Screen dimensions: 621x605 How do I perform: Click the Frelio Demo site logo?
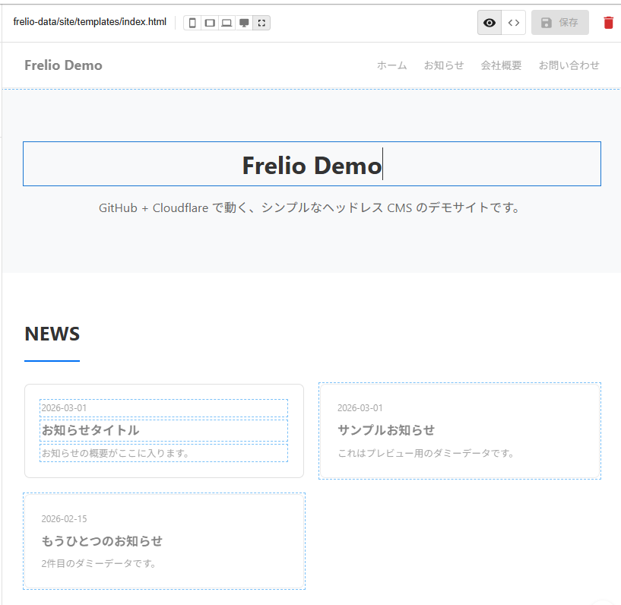point(63,65)
